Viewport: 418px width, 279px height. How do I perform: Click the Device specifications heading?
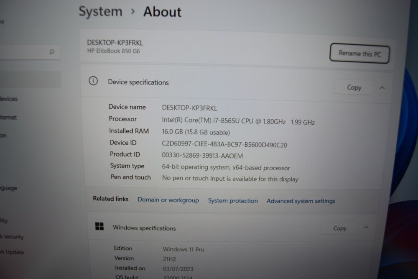(x=138, y=82)
